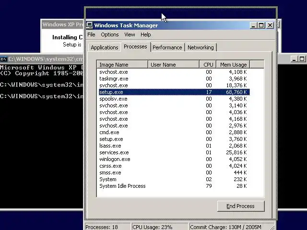
Task: Click the Copyright 1985 line in cmd
Action: [x=42, y=73]
